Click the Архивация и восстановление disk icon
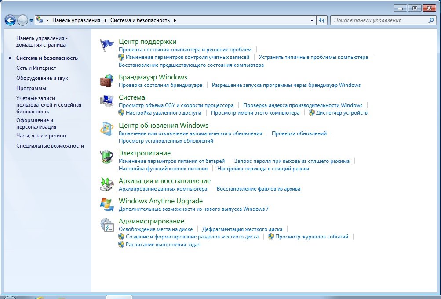This screenshot has height=299, width=441. [x=107, y=184]
